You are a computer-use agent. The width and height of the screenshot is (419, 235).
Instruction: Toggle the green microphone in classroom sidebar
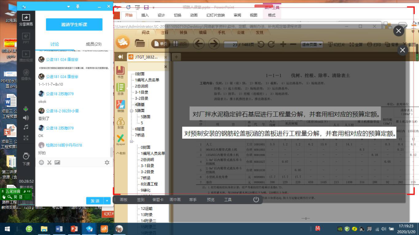click(26, 108)
